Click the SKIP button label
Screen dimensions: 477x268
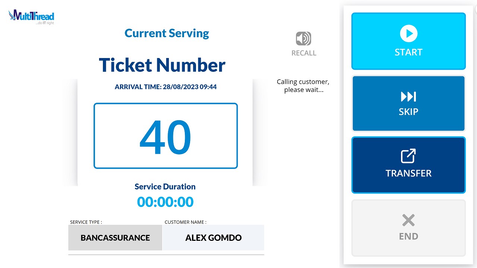pos(408,112)
